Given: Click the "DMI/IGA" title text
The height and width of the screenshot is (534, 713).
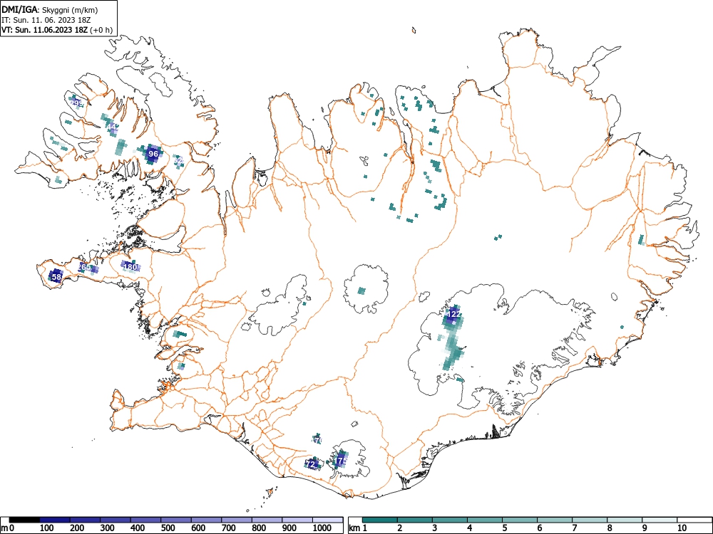Looking at the screenshot, I should [20, 9].
